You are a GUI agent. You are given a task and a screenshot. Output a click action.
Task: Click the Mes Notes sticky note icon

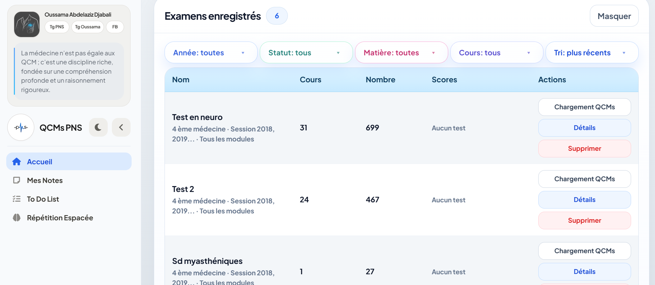coord(17,180)
